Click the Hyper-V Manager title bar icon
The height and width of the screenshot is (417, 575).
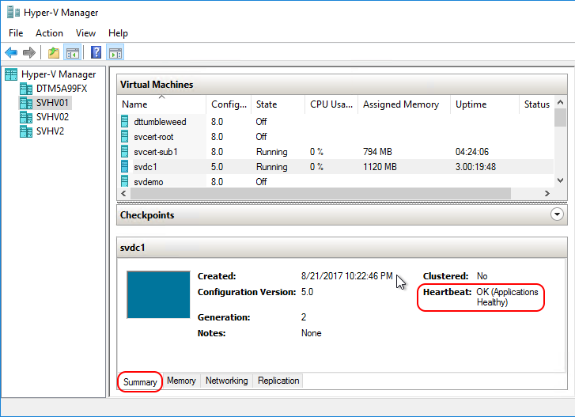13,12
